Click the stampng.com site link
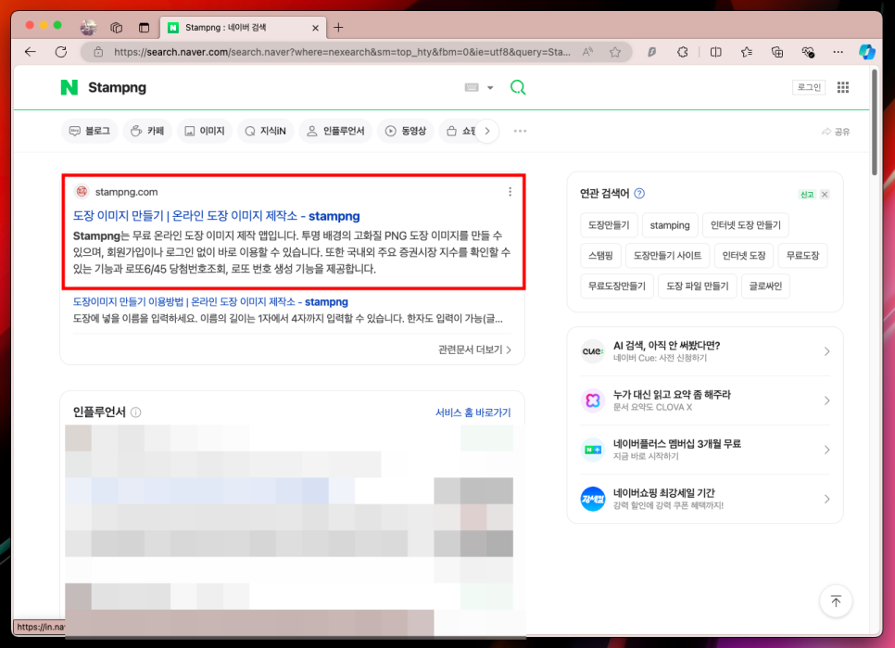This screenshot has height=648, width=895. pos(126,192)
